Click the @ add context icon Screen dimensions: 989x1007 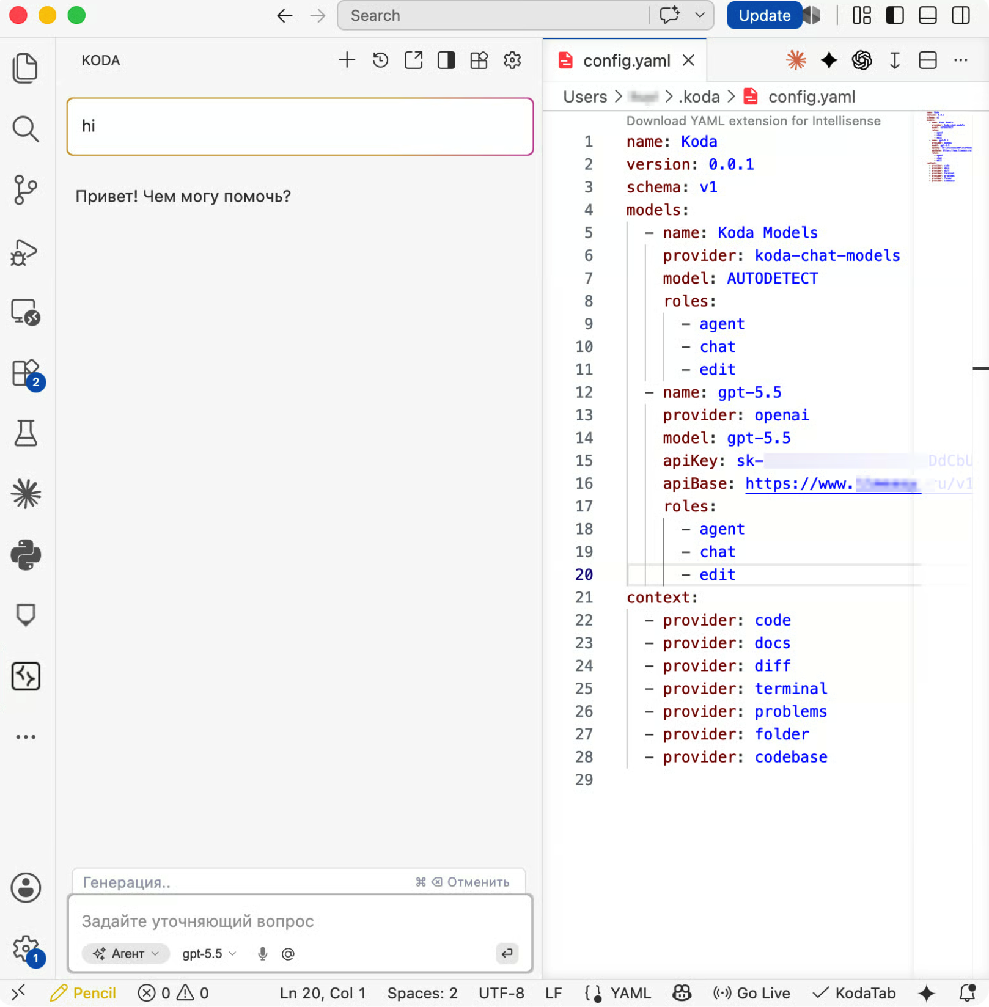point(288,954)
